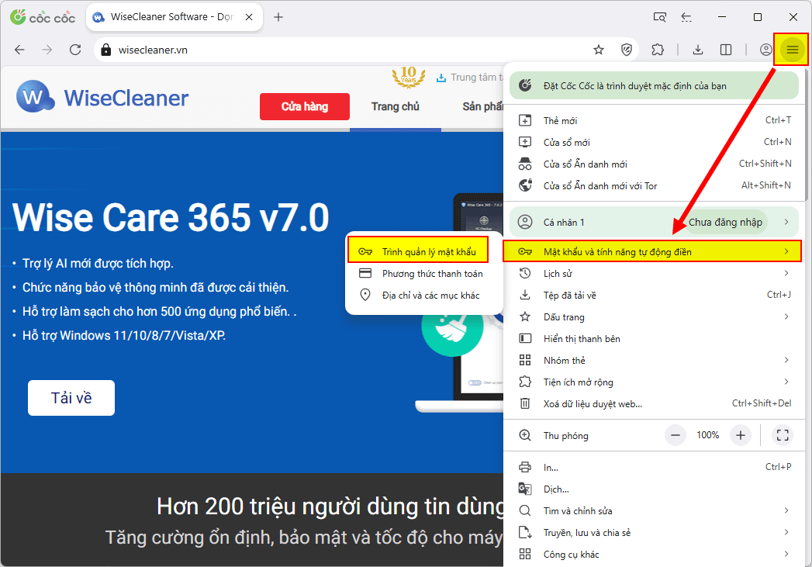
Task: Open Cửa sổ Ẩn danh mới với Tor
Action: coord(654,186)
